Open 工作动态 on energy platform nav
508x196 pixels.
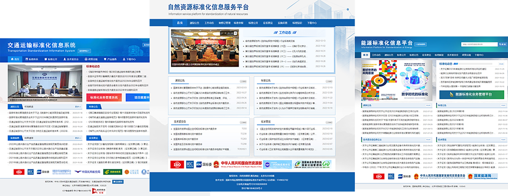tap(376, 55)
